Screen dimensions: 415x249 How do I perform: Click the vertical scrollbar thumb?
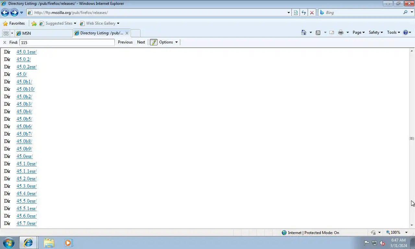pos(412,138)
